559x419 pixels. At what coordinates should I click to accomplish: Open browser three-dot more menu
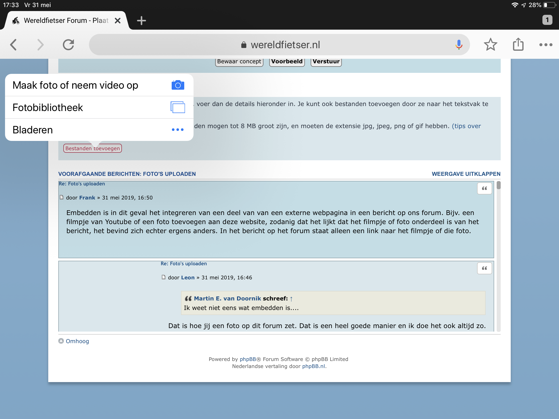click(x=545, y=45)
